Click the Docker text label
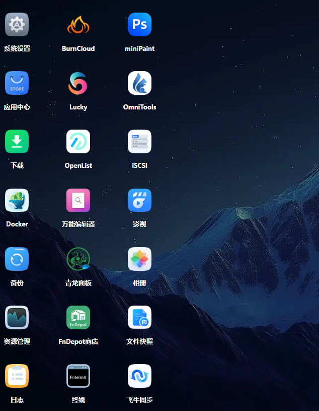319x411 pixels. [17, 224]
